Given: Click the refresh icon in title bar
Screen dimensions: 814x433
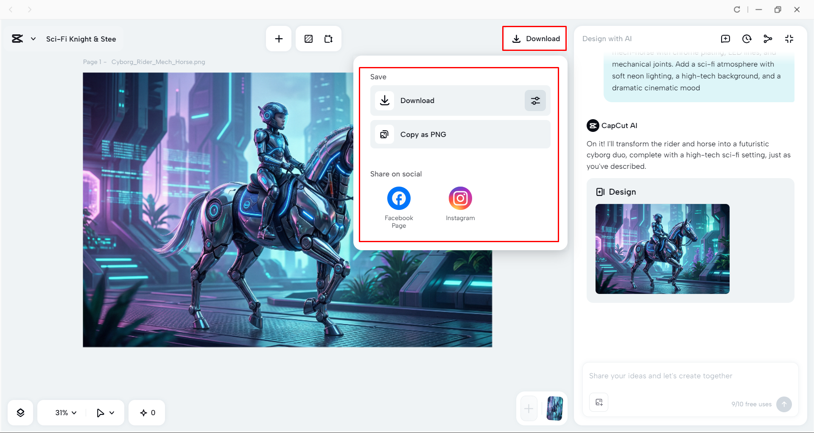Looking at the screenshot, I should (x=737, y=9).
